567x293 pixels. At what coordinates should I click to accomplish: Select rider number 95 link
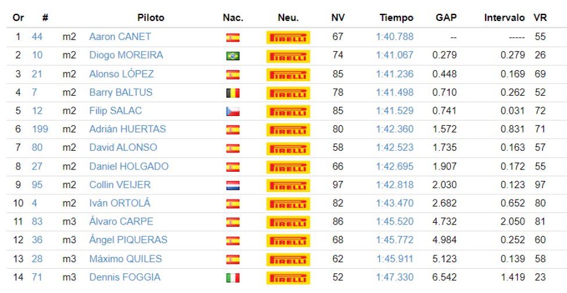37,185
